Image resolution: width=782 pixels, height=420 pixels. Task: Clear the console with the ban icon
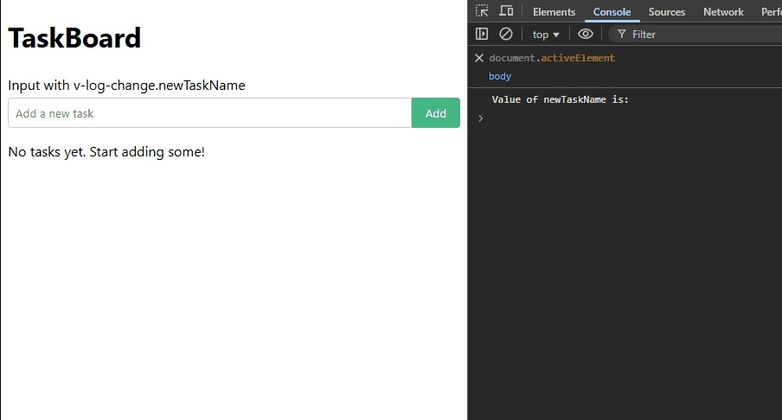506,34
